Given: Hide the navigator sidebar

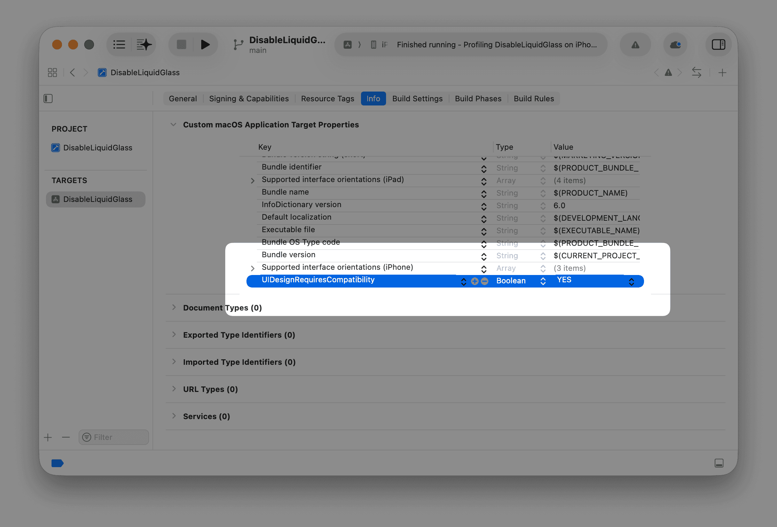Looking at the screenshot, I should tap(48, 99).
